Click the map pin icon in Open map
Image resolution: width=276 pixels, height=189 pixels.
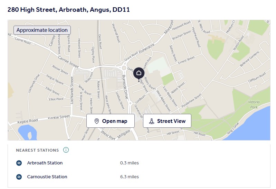point(96,121)
